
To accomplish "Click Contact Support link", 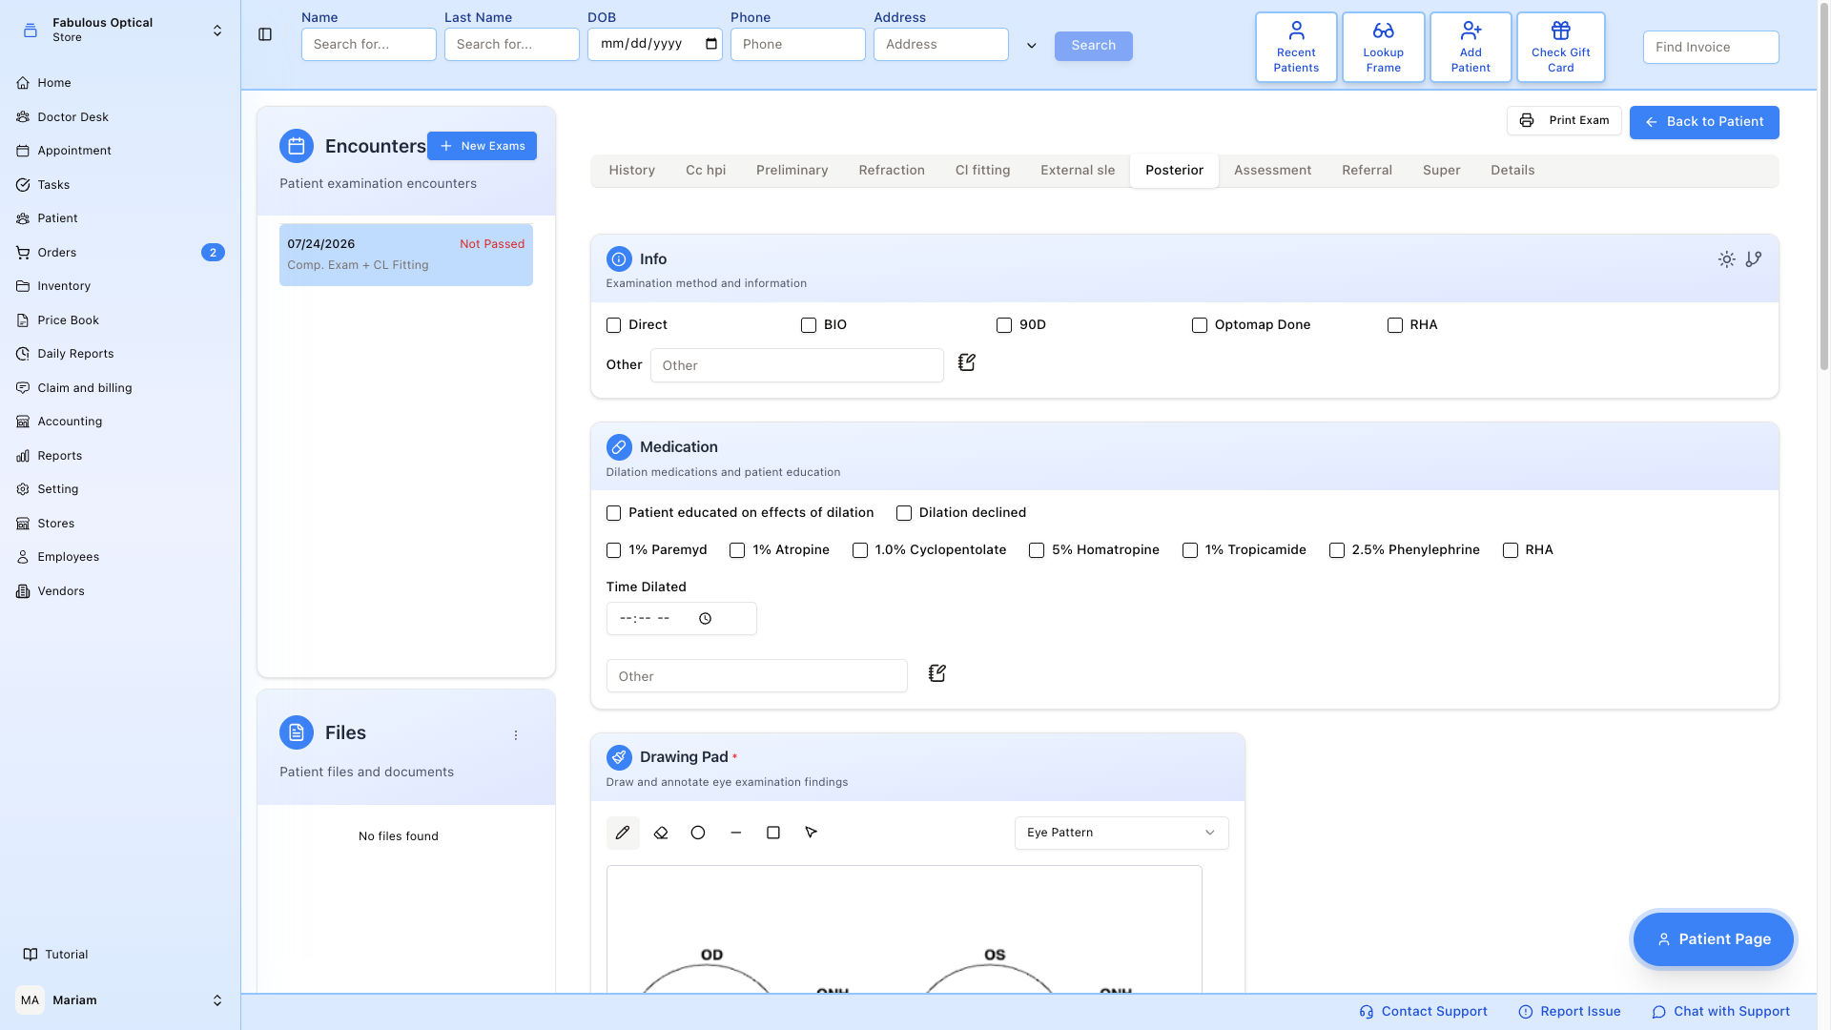I will click(x=1423, y=1012).
